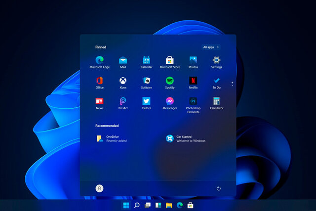
Task: Open Task View on the taskbar
Action: pos(148,206)
